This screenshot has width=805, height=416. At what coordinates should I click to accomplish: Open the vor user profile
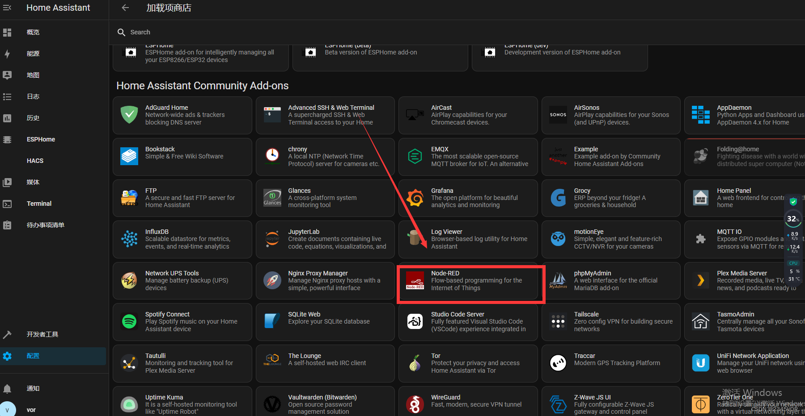tap(54, 410)
